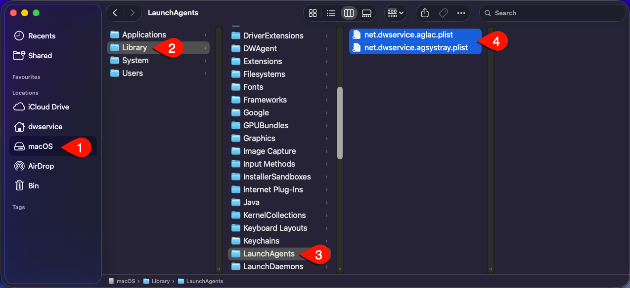Select the Graphics folder
The image size is (630, 288).
[279, 138]
